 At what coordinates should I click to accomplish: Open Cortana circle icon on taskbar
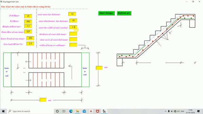tap(57, 111)
